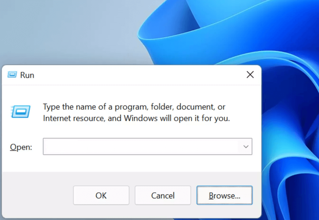The width and height of the screenshot is (319, 220).
Task: Click the Run icon in the title bar
Action: click(x=12, y=75)
